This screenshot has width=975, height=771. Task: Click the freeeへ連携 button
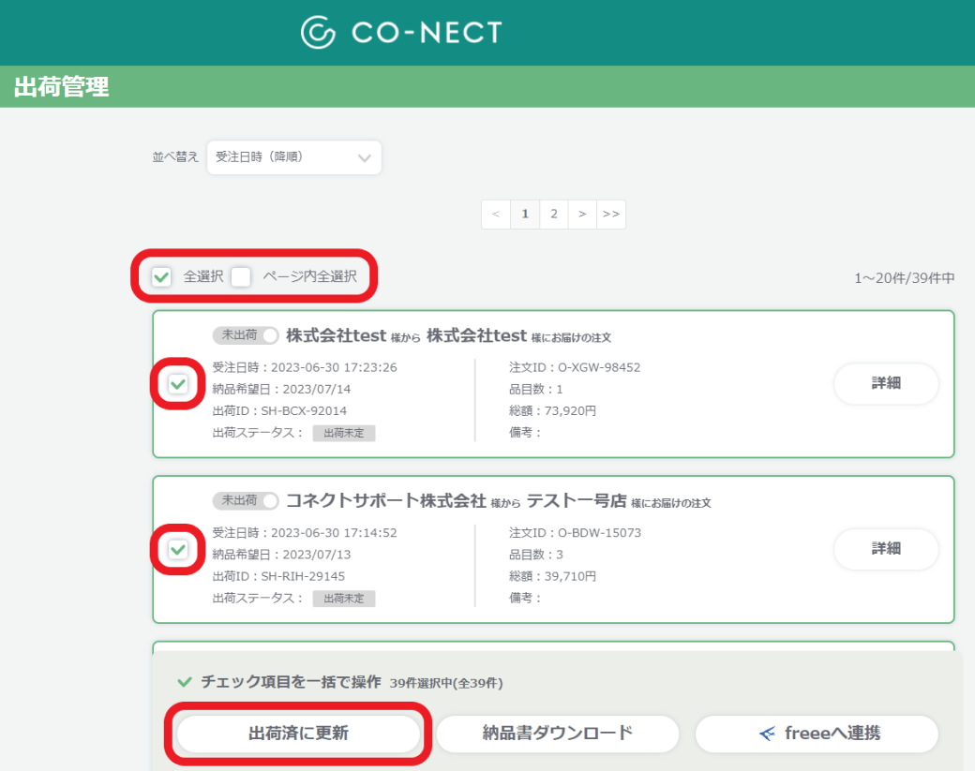click(x=817, y=734)
